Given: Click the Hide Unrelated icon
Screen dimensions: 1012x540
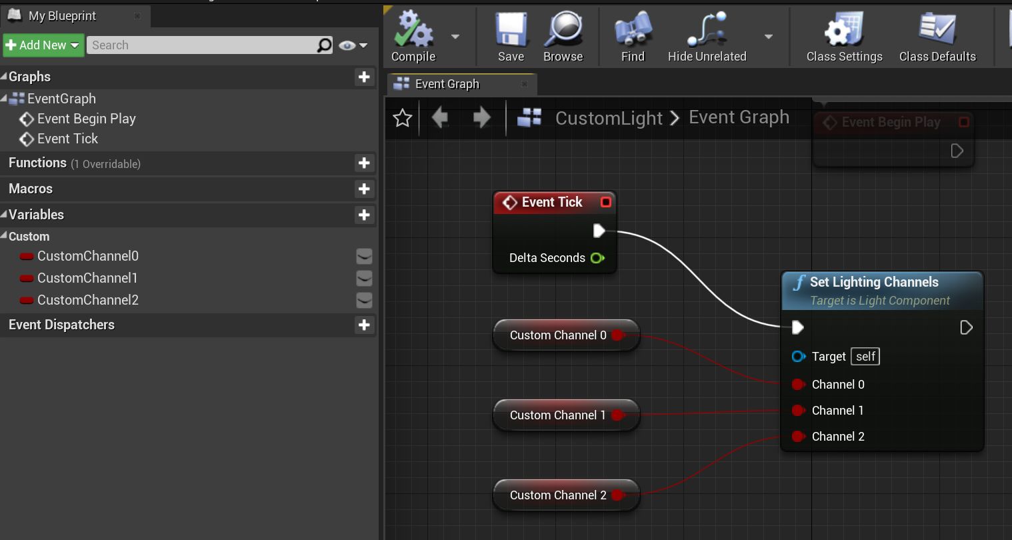Looking at the screenshot, I should click(x=707, y=30).
